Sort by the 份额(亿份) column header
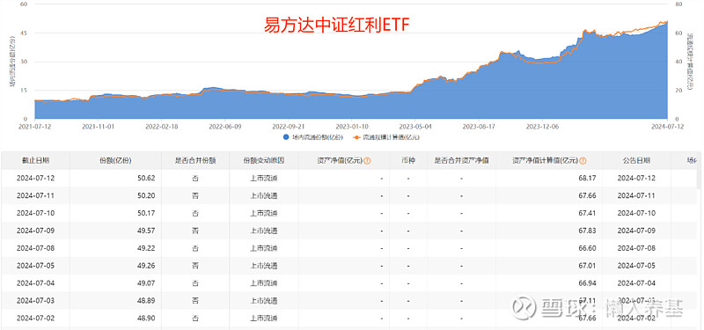Screen dimensions: 704x330 click(116, 161)
